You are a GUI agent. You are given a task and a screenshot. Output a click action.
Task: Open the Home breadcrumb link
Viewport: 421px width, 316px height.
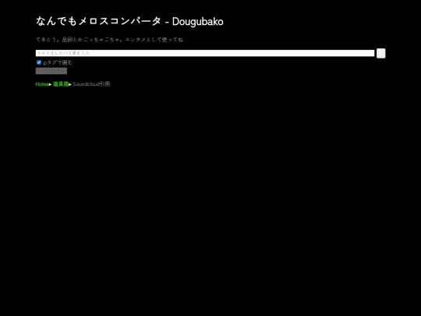42,84
